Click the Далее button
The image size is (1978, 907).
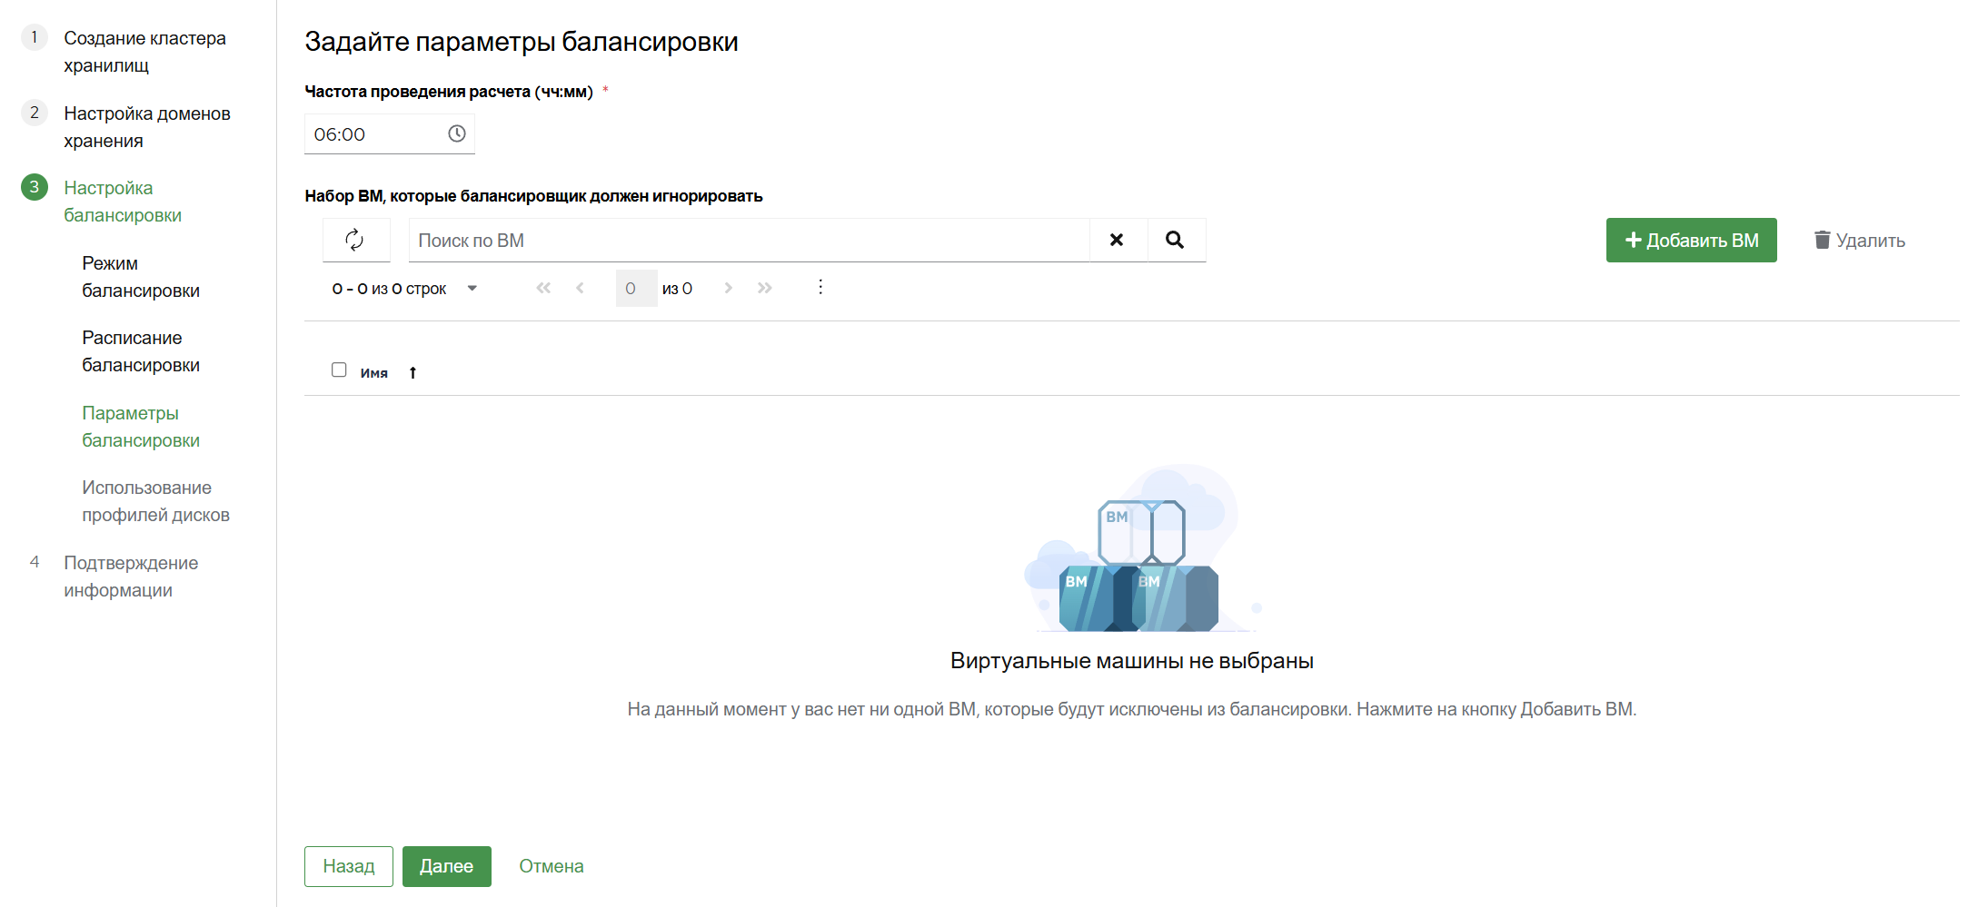pos(446,866)
